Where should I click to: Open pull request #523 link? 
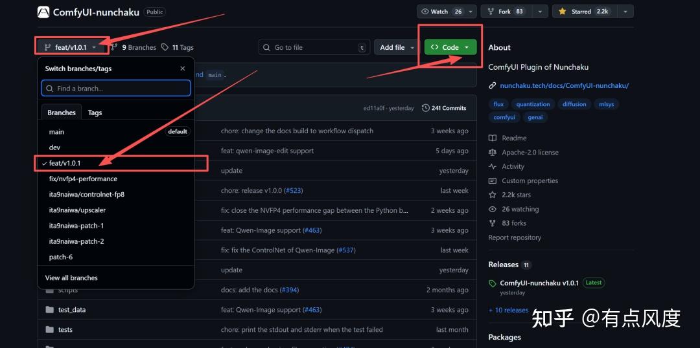(x=294, y=190)
